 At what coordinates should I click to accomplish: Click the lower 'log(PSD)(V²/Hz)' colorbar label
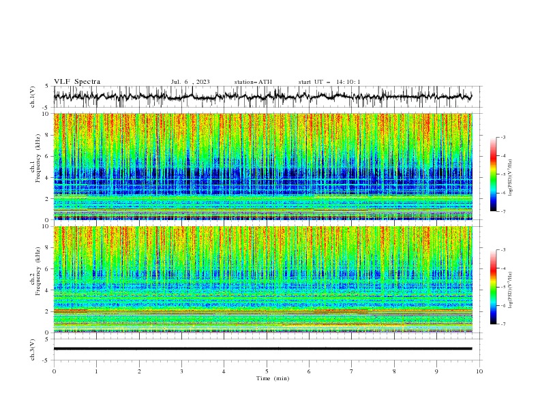tap(511, 290)
